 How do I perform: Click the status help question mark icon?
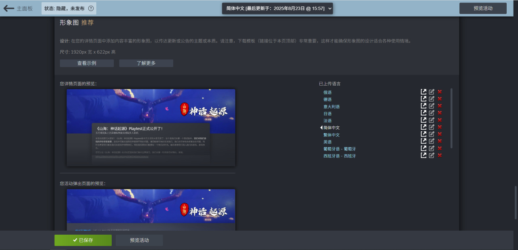coord(91,8)
